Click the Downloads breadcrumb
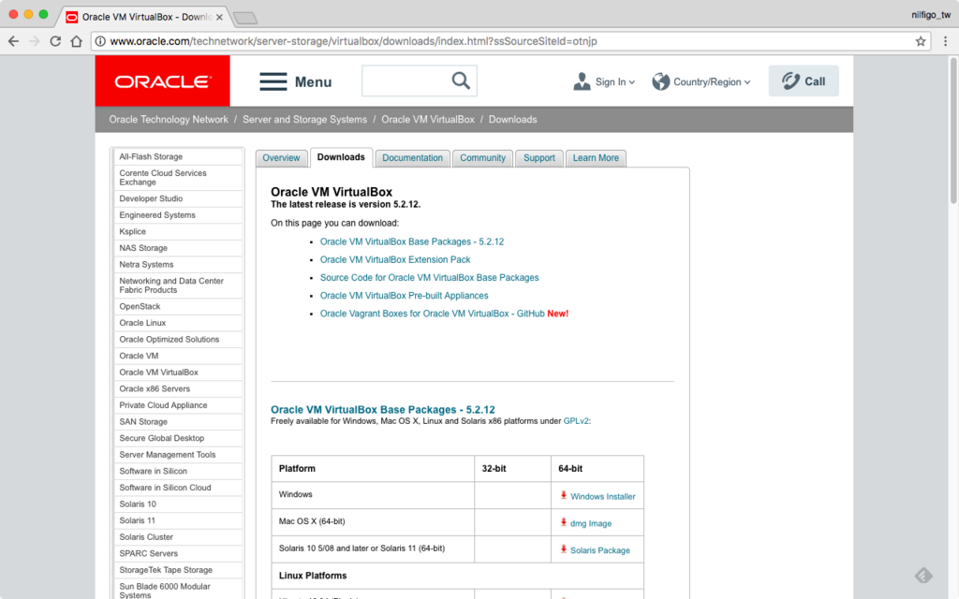This screenshot has width=959, height=599. 512,119
